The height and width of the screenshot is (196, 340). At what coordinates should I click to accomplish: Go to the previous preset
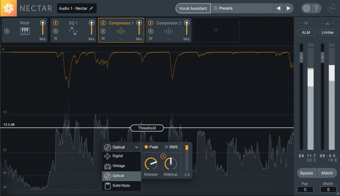(278, 8)
